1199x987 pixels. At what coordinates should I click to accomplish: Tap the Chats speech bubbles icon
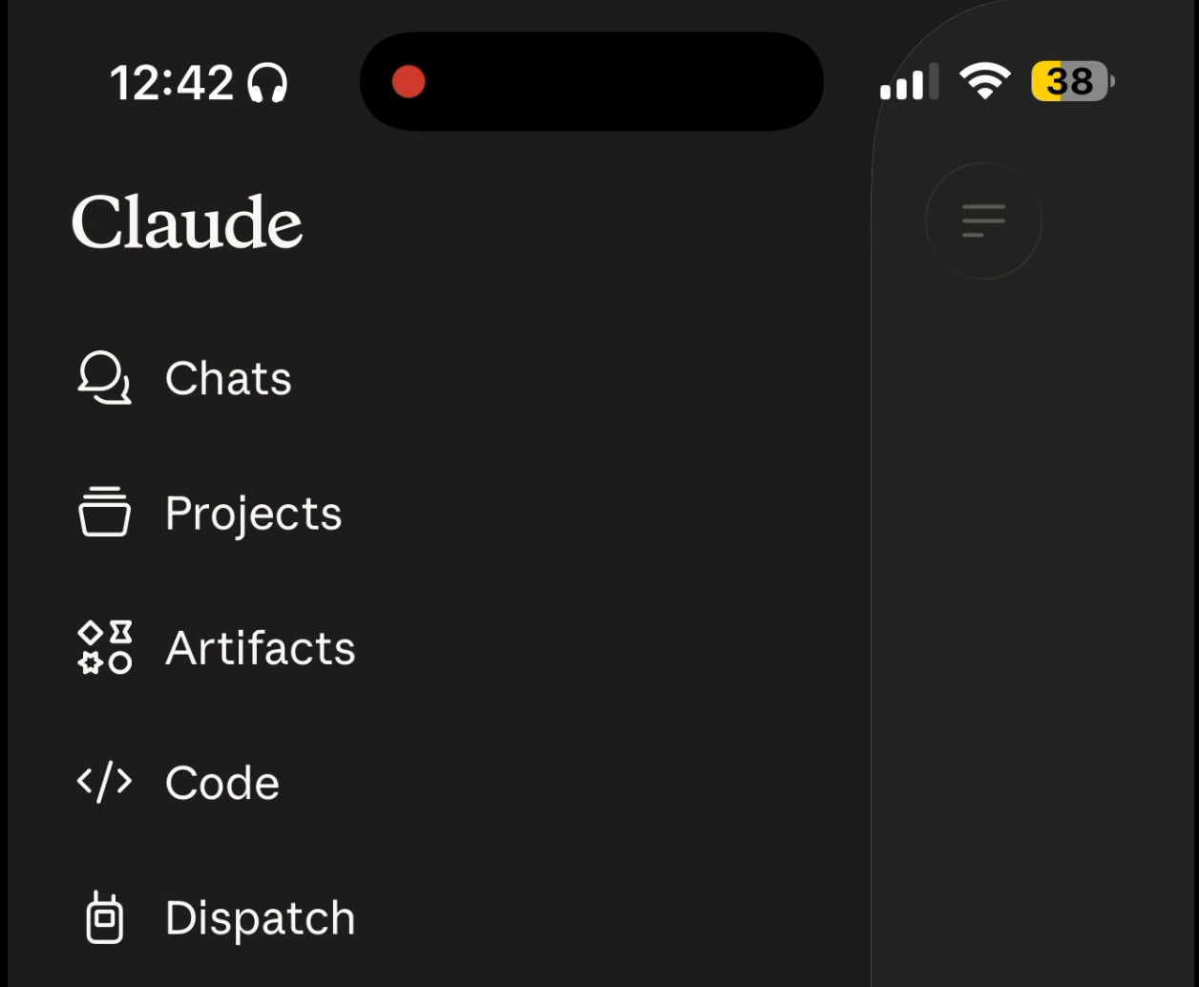[x=104, y=378]
